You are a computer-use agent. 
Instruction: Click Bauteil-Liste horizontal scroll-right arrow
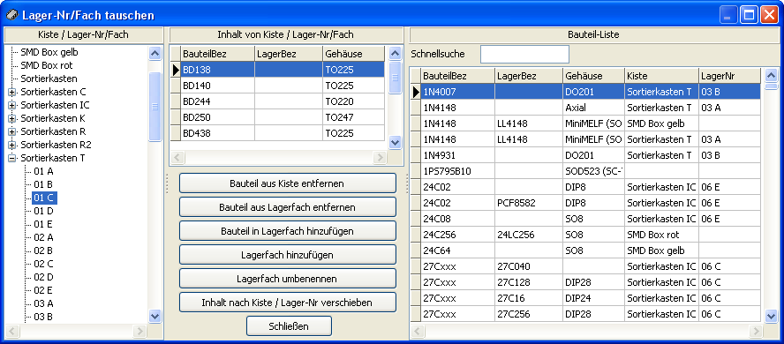coord(755,332)
